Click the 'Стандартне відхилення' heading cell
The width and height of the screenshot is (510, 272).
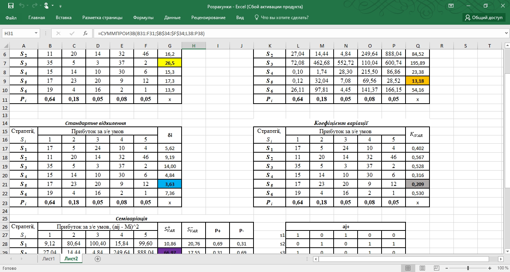[95, 123]
